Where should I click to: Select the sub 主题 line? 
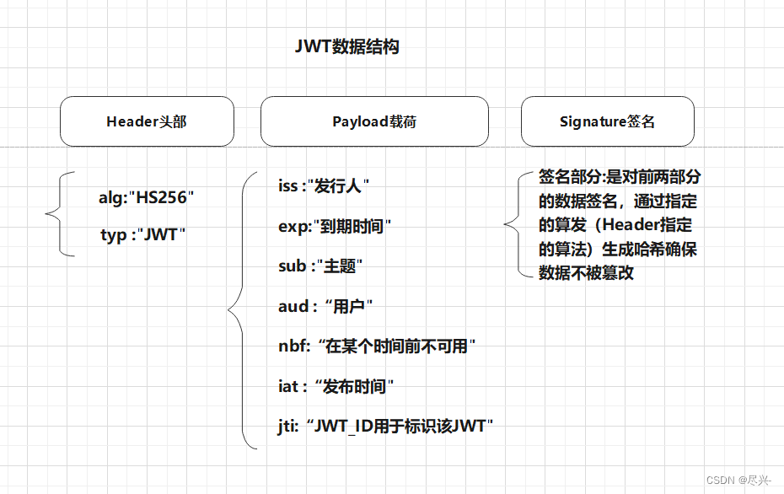320,266
